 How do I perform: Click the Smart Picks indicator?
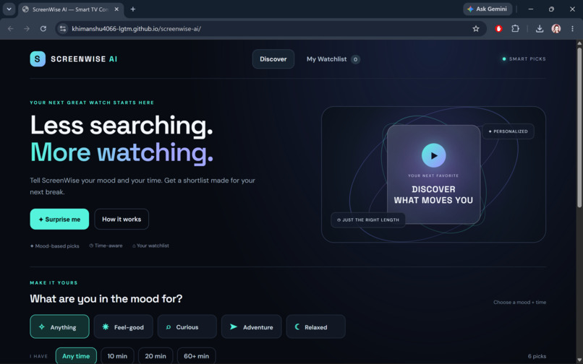pyautogui.click(x=524, y=59)
